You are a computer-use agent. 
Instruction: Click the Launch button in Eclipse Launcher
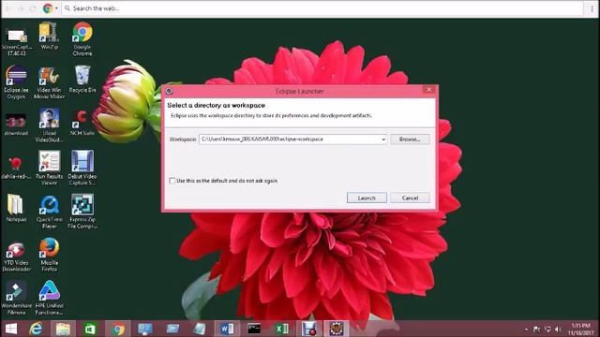(367, 198)
